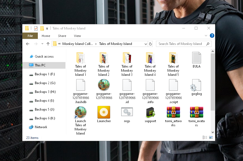The height and width of the screenshot is (161, 243).
Task: Select the GOG support file
Action: point(150,114)
